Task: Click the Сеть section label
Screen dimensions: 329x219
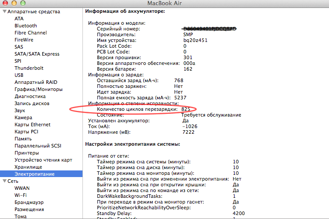Action: [x=13, y=181]
